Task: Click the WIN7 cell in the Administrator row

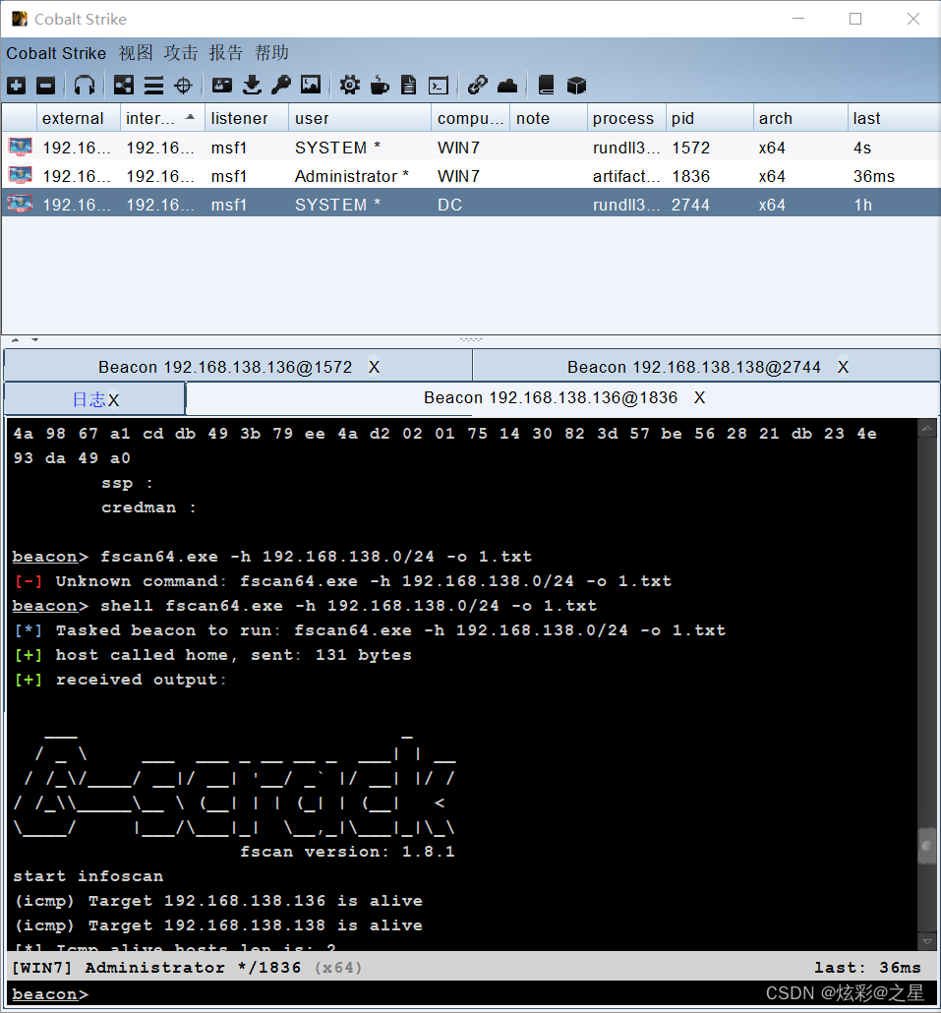Action: [458, 176]
